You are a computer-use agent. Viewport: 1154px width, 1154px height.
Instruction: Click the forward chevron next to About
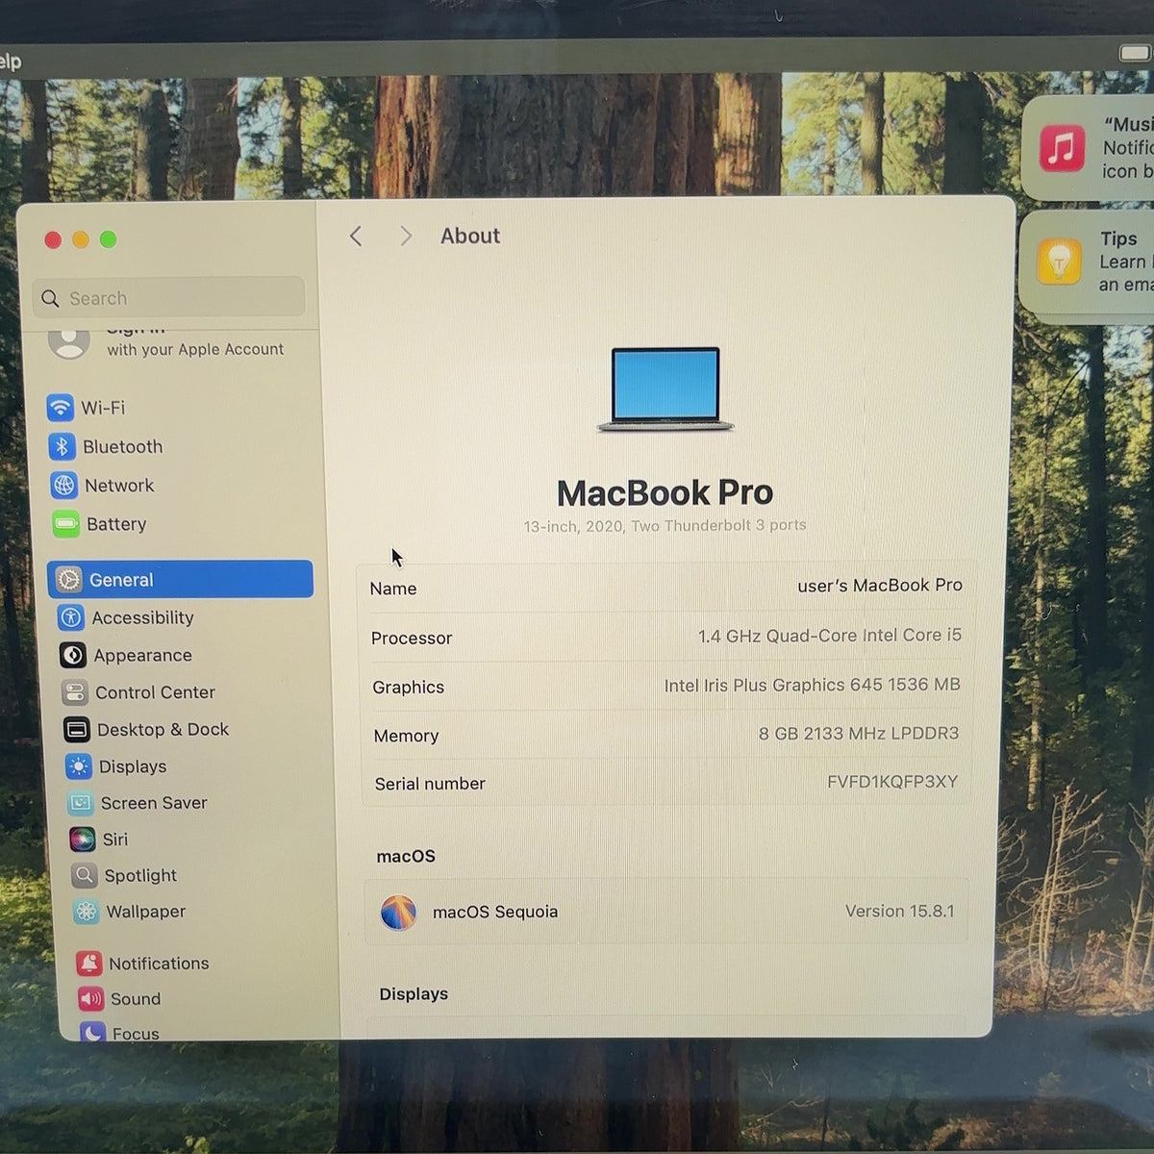pos(406,237)
